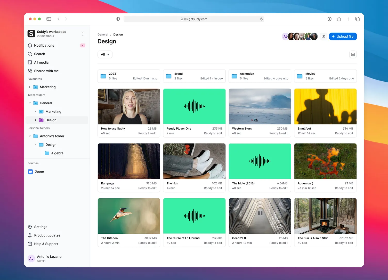Select the Design breadcrumb item
Screen dimensions: 388x280
point(118,34)
